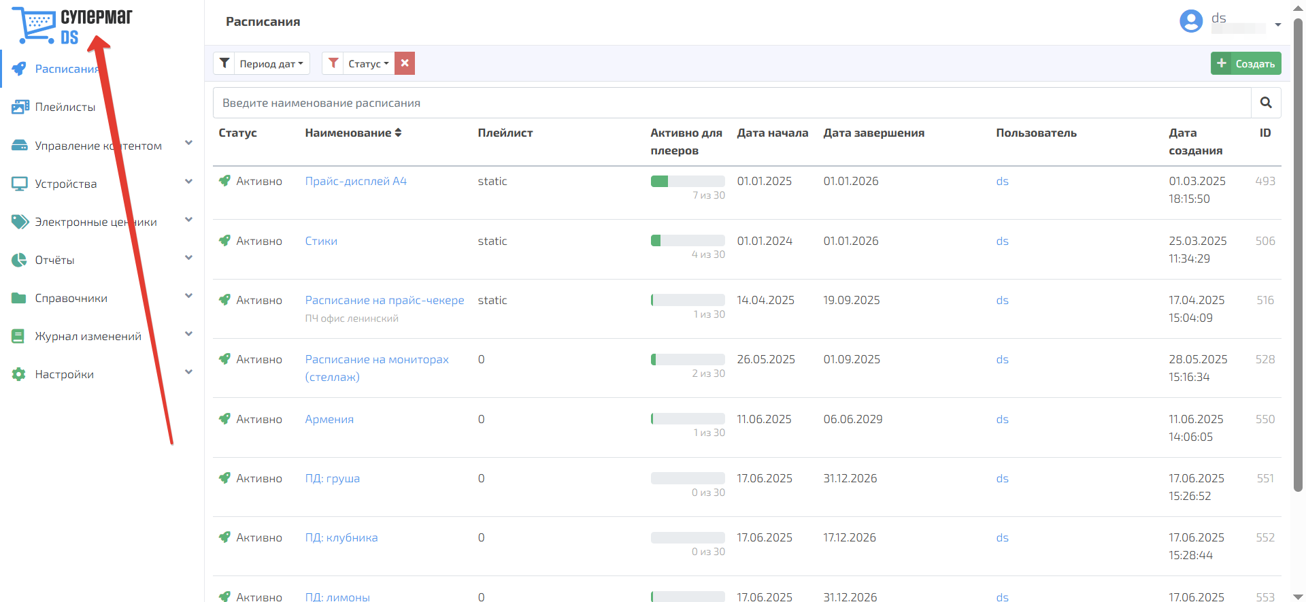Click the user avatar icon
The image size is (1306, 602).
pos(1191,21)
